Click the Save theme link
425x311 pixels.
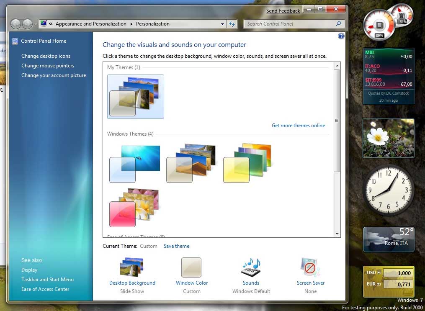pyautogui.click(x=176, y=246)
